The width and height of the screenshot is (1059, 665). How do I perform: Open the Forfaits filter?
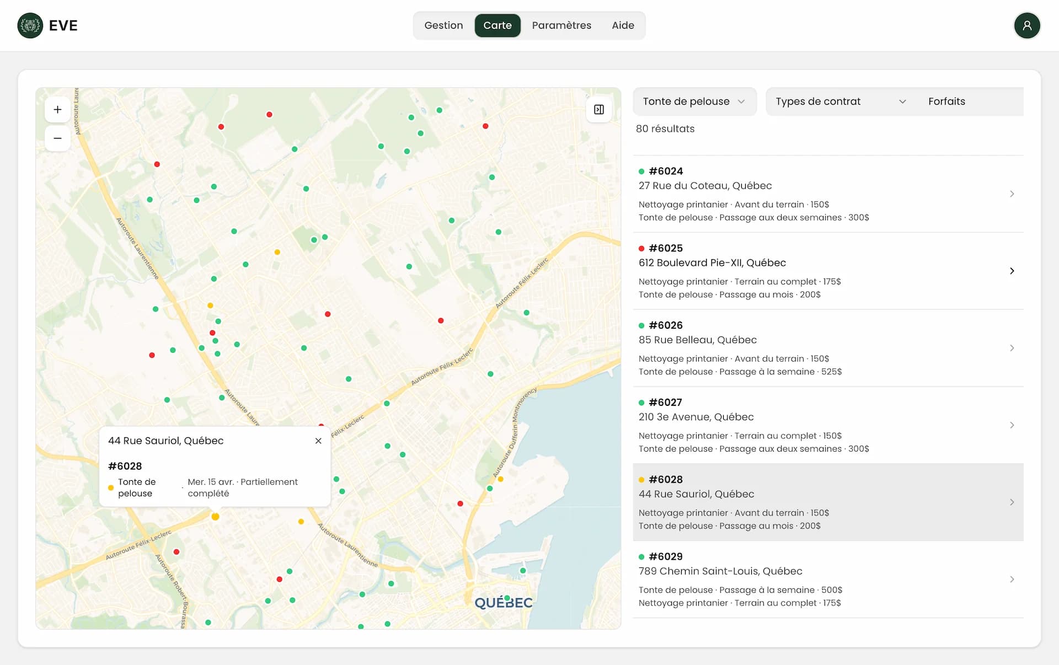tap(946, 101)
